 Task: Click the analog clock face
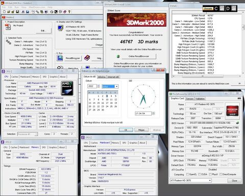click(143, 96)
